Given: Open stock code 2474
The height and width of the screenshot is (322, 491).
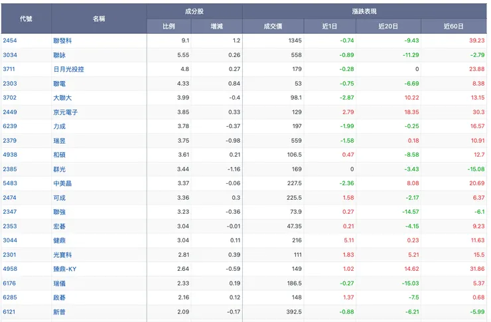Looking at the screenshot, I should (x=9, y=197).
